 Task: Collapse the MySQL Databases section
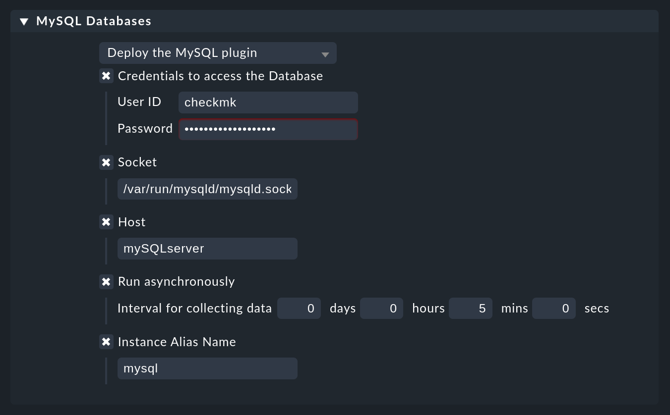click(x=24, y=21)
